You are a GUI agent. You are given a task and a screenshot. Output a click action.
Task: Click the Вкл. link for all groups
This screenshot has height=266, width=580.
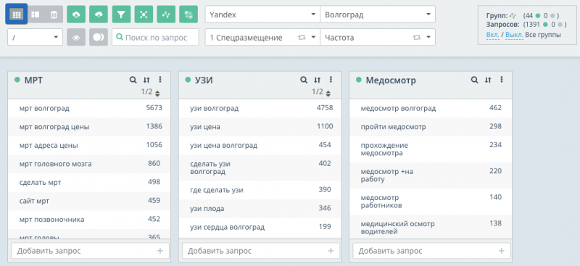493,35
